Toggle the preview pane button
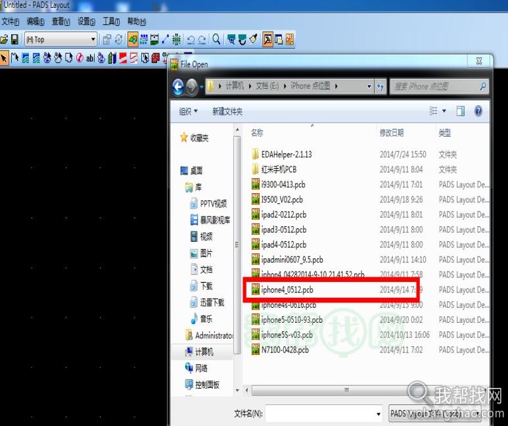This screenshot has height=426, width=508. pos(461,111)
